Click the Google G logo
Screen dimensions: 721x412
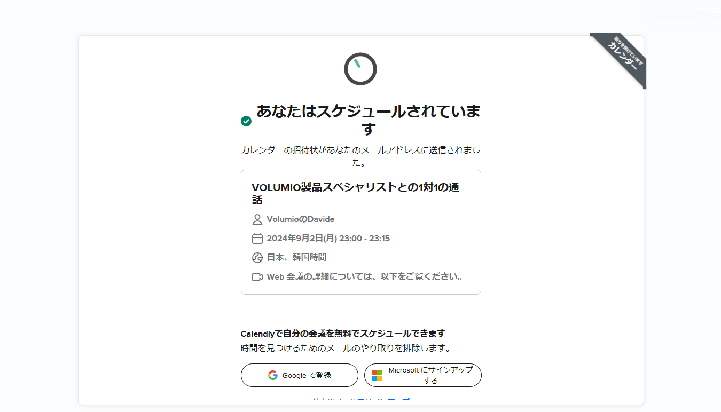[273, 375]
